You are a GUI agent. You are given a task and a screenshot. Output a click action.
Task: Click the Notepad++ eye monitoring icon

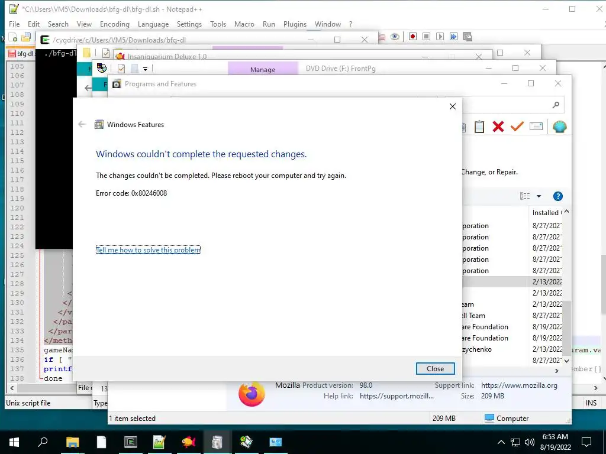395,37
